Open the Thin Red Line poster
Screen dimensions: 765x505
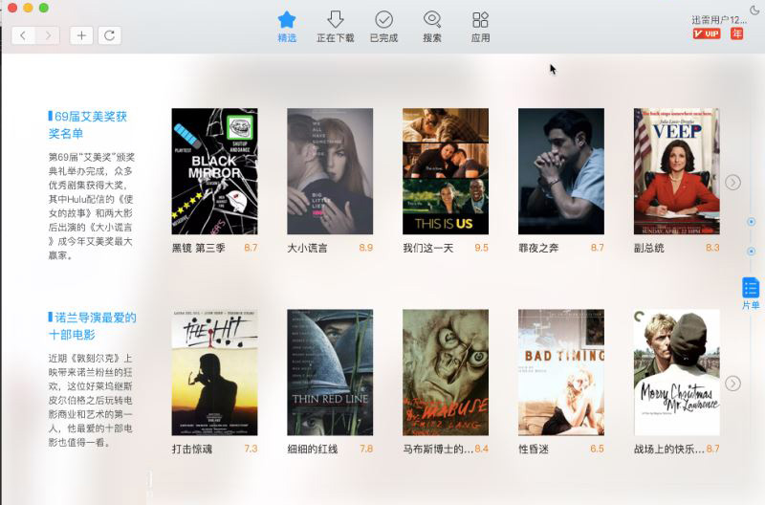[330, 372]
